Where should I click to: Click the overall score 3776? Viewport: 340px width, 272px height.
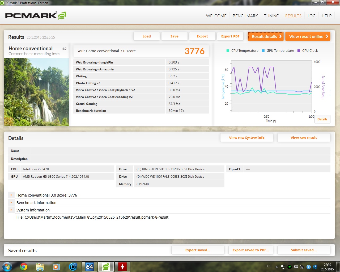point(195,51)
